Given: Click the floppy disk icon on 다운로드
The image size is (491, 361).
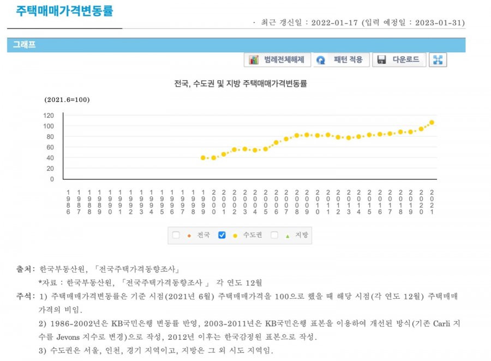Looking at the screenshot, I should pyautogui.click(x=381, y=60).
